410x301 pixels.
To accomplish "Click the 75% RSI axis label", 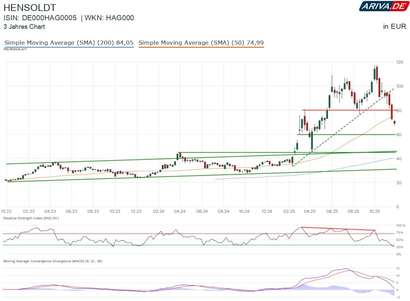I will 400,233.
